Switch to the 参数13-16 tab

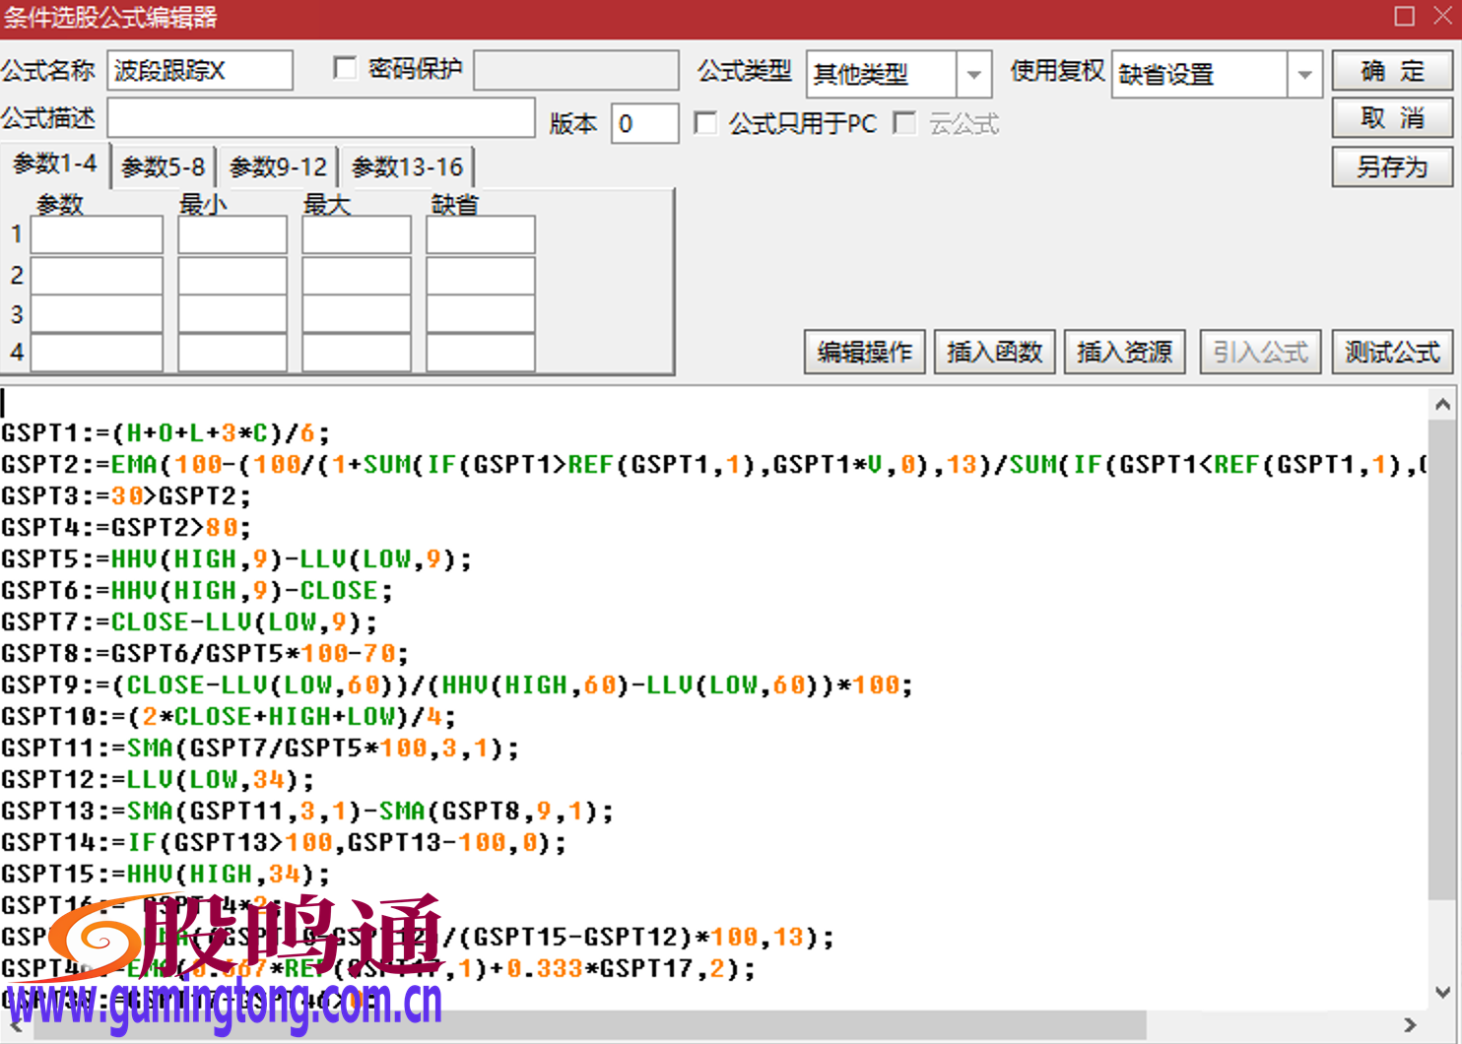[407, 166]
